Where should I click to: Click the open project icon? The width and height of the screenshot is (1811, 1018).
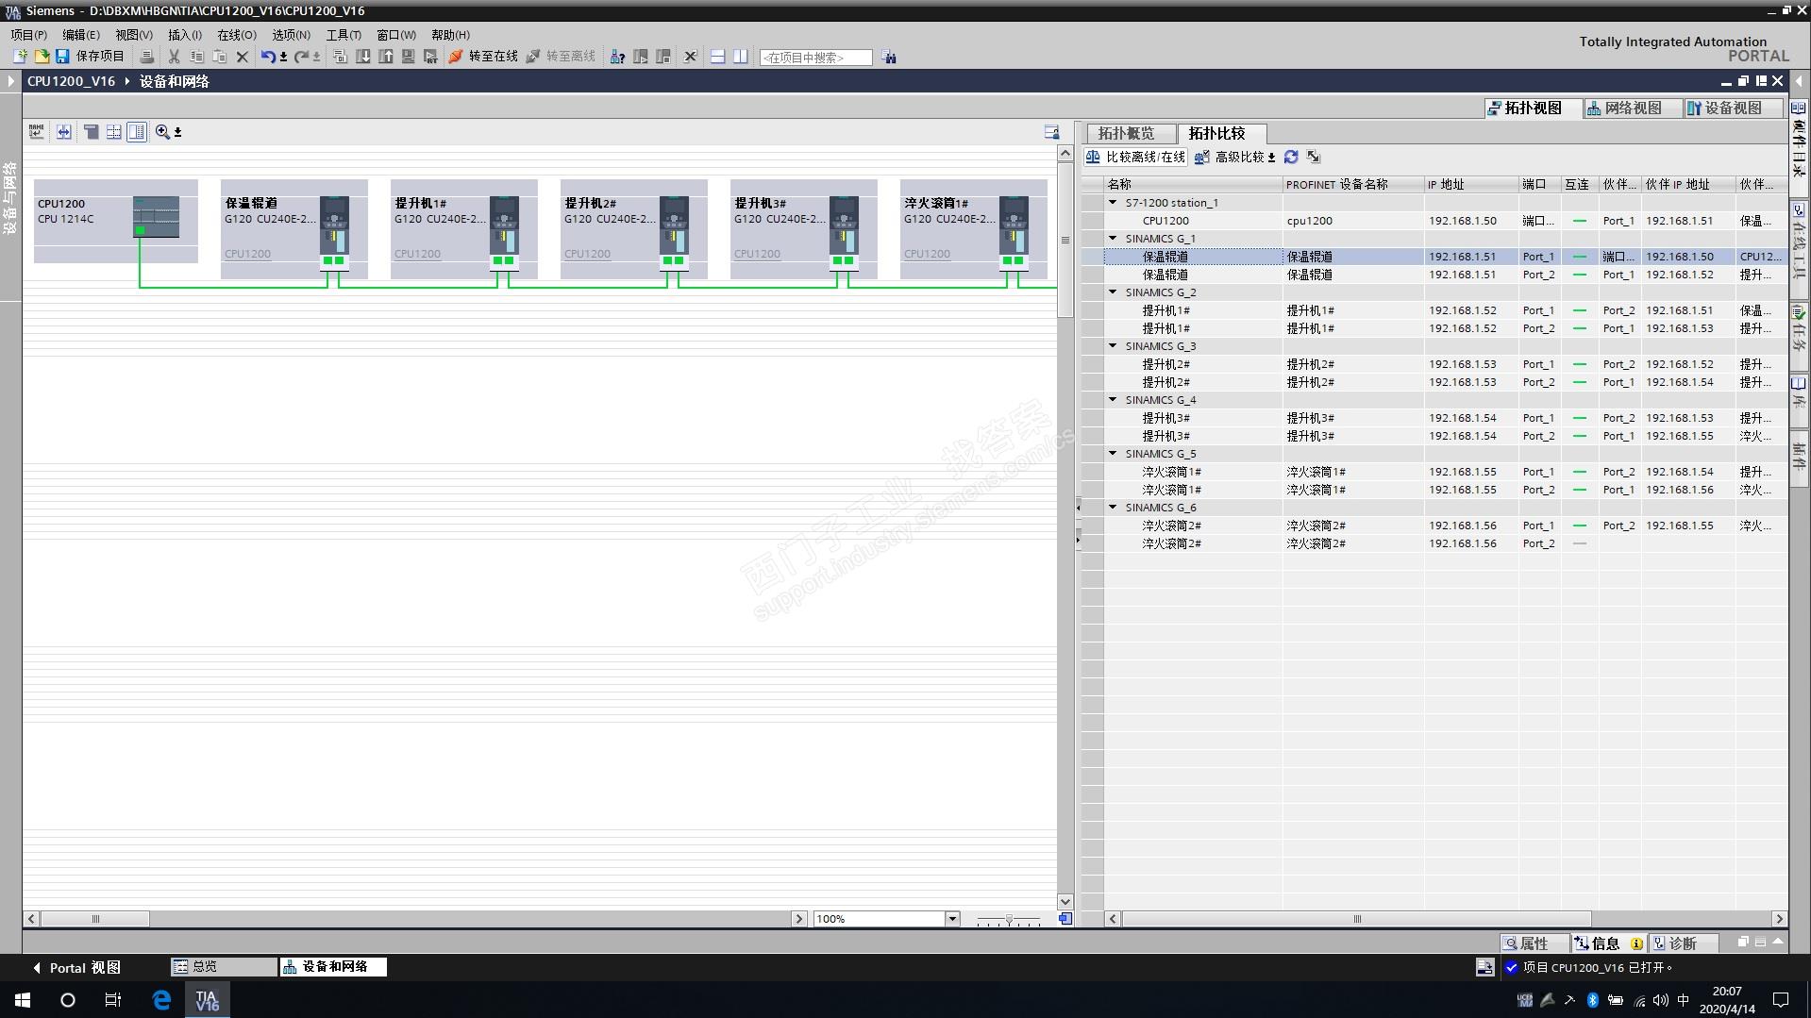tap(41, 57)
